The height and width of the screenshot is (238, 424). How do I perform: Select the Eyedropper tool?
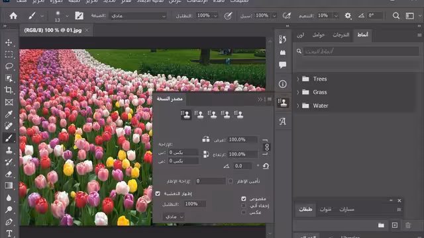pos(9,114)
